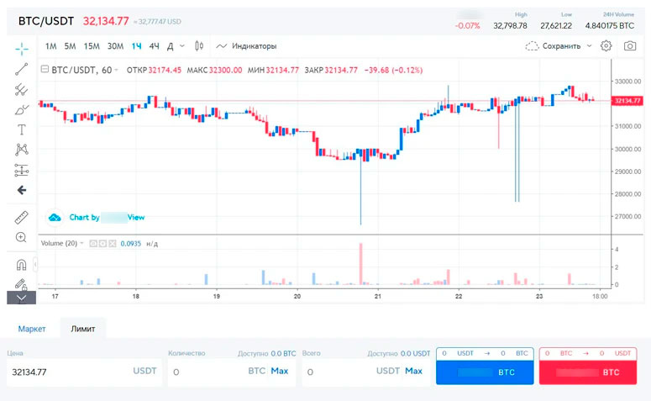Toggle the magnet mode icon
Viewport: 651px width, 401px height.
click(21, 264)
